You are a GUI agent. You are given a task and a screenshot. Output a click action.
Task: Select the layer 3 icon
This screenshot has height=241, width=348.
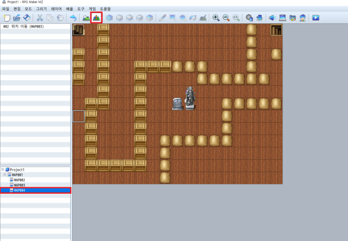click(x=140, y=18)
